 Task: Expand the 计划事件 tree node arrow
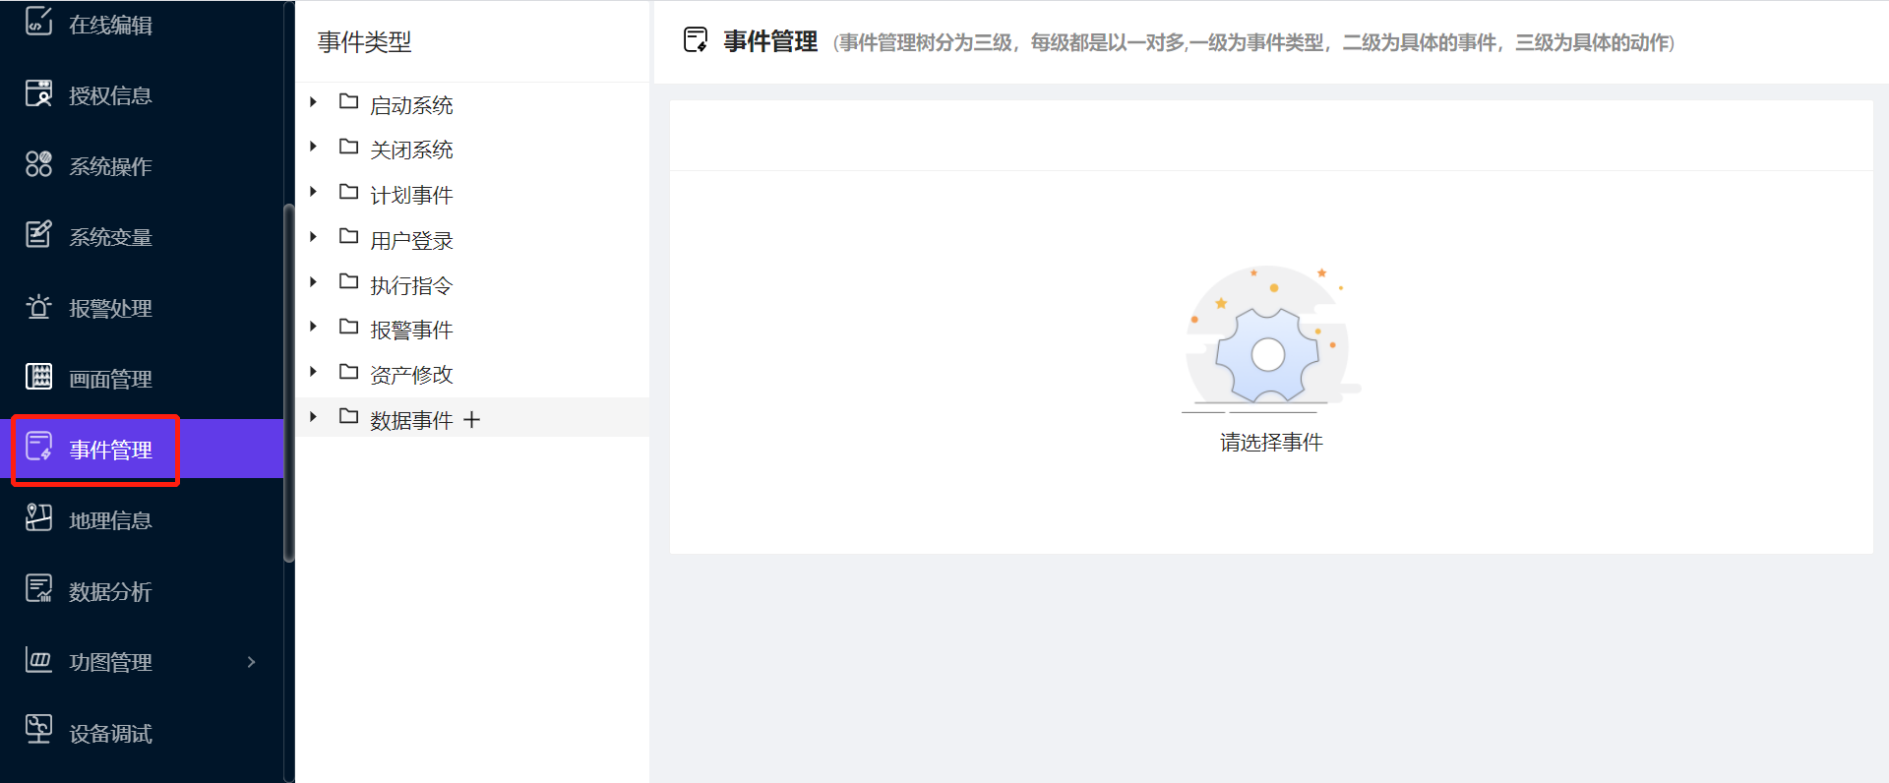coord(313,192)
